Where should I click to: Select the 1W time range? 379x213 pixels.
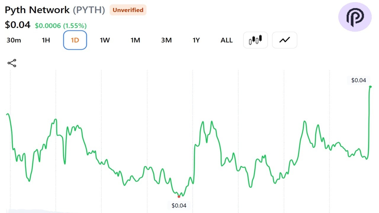[105, 40]
